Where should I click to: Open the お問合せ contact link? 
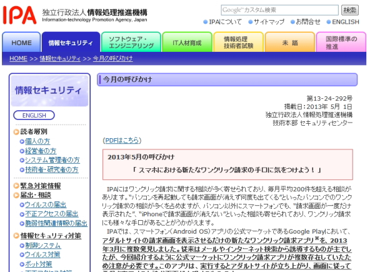tap(308, 22)
